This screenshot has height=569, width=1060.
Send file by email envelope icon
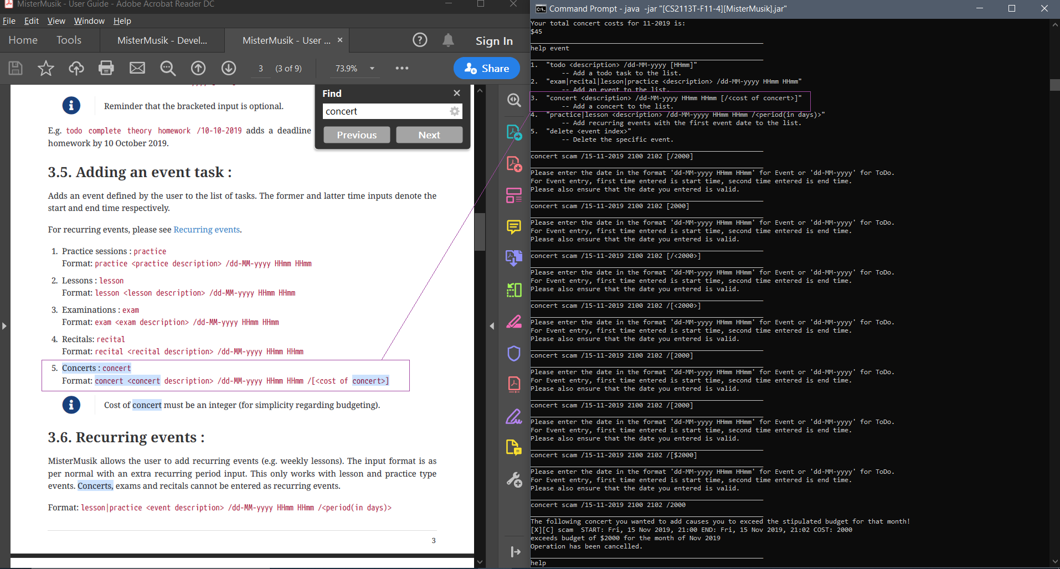[137, 68]
